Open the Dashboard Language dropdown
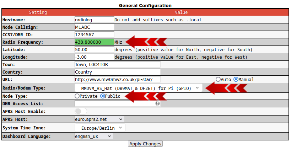 pos(93,136)
